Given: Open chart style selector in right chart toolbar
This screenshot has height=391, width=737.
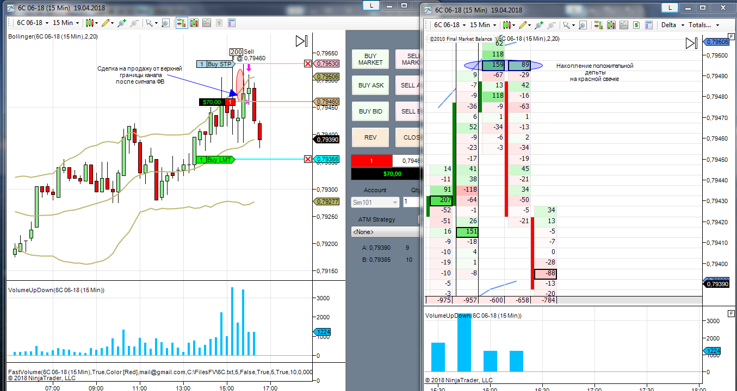Looking at the screenshot, I should [x=509, y=24].
